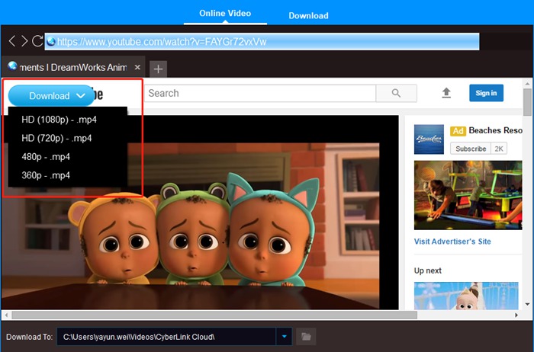Open the ad video thumbnail with pool table
Viewport: 534px width, 352px height.
[468, 195]
